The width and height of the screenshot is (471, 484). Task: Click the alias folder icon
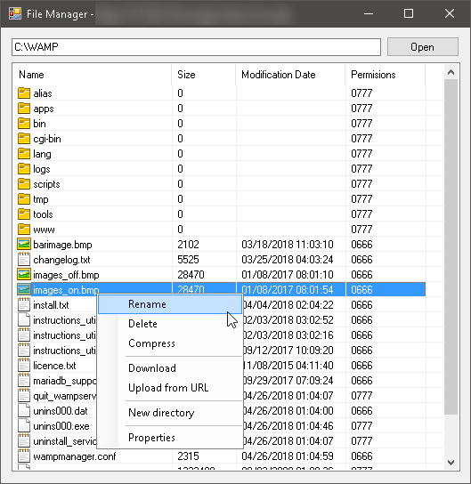click(x=24, y=93)
